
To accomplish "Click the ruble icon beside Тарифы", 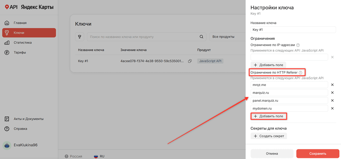I will (x=7, y=52).
